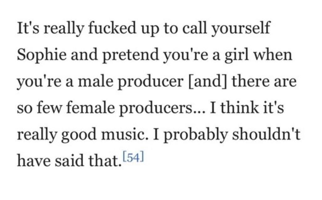Click the word "pretend" in the quote
Screen dimensions: 322x200
(x=130, y=55)
